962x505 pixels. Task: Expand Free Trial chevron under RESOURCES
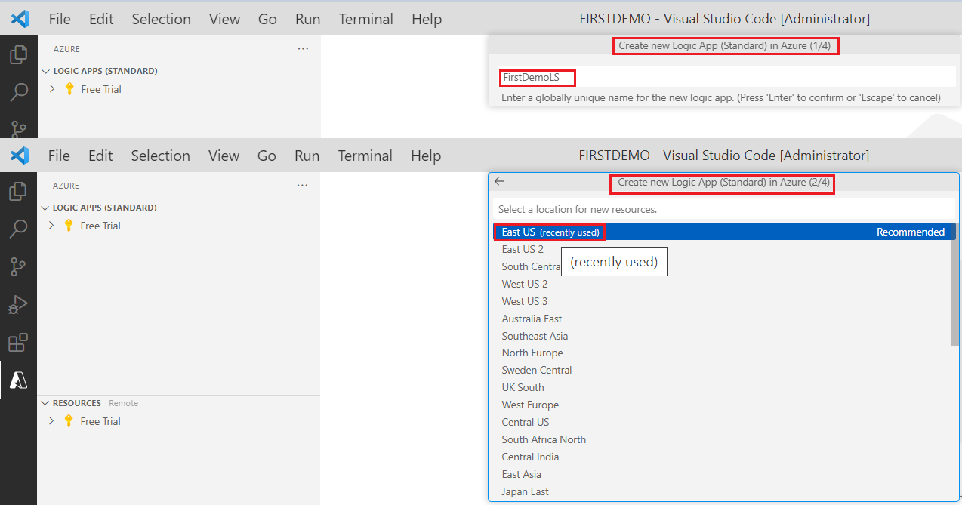[51, 421]
